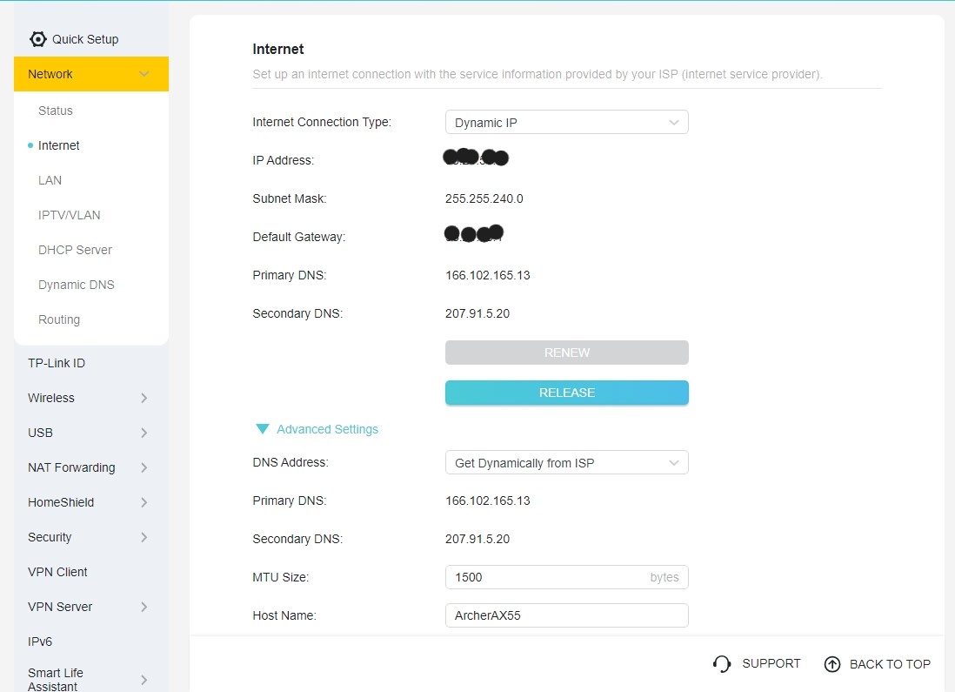The image size is (955, 692).
Task: Click the Host Name input field
Action: [566, 615]
